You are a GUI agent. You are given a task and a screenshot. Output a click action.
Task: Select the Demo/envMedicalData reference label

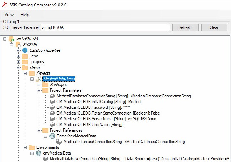pyautogui.click(x=76, y=136)
